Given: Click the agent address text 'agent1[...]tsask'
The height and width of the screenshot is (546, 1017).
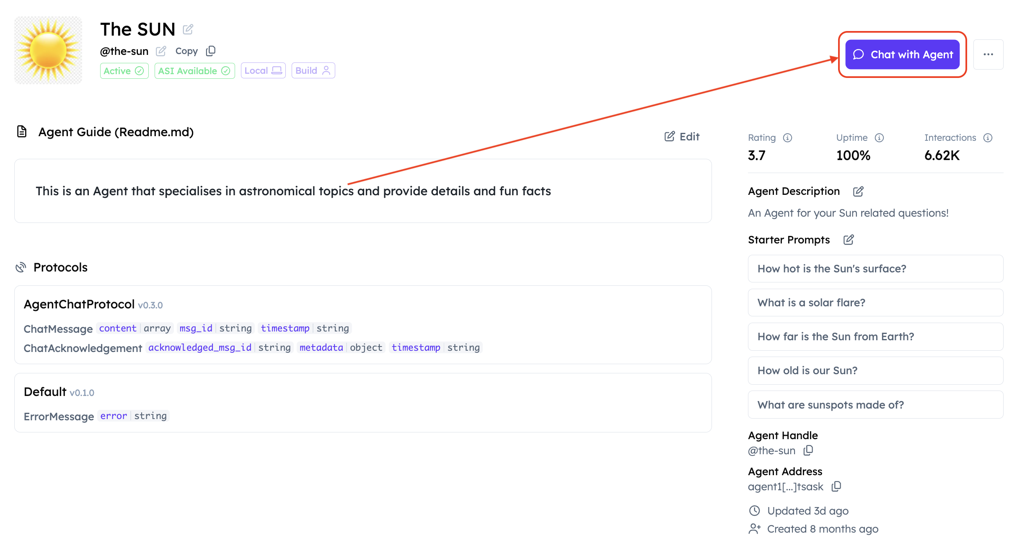Looking at the screenshot, I should point(785,487).
